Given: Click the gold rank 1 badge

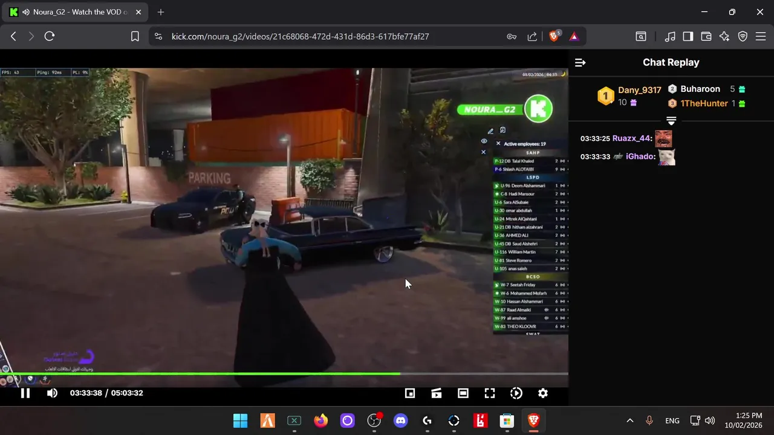Looking at the screenshot, I should [x=606, y=96].
